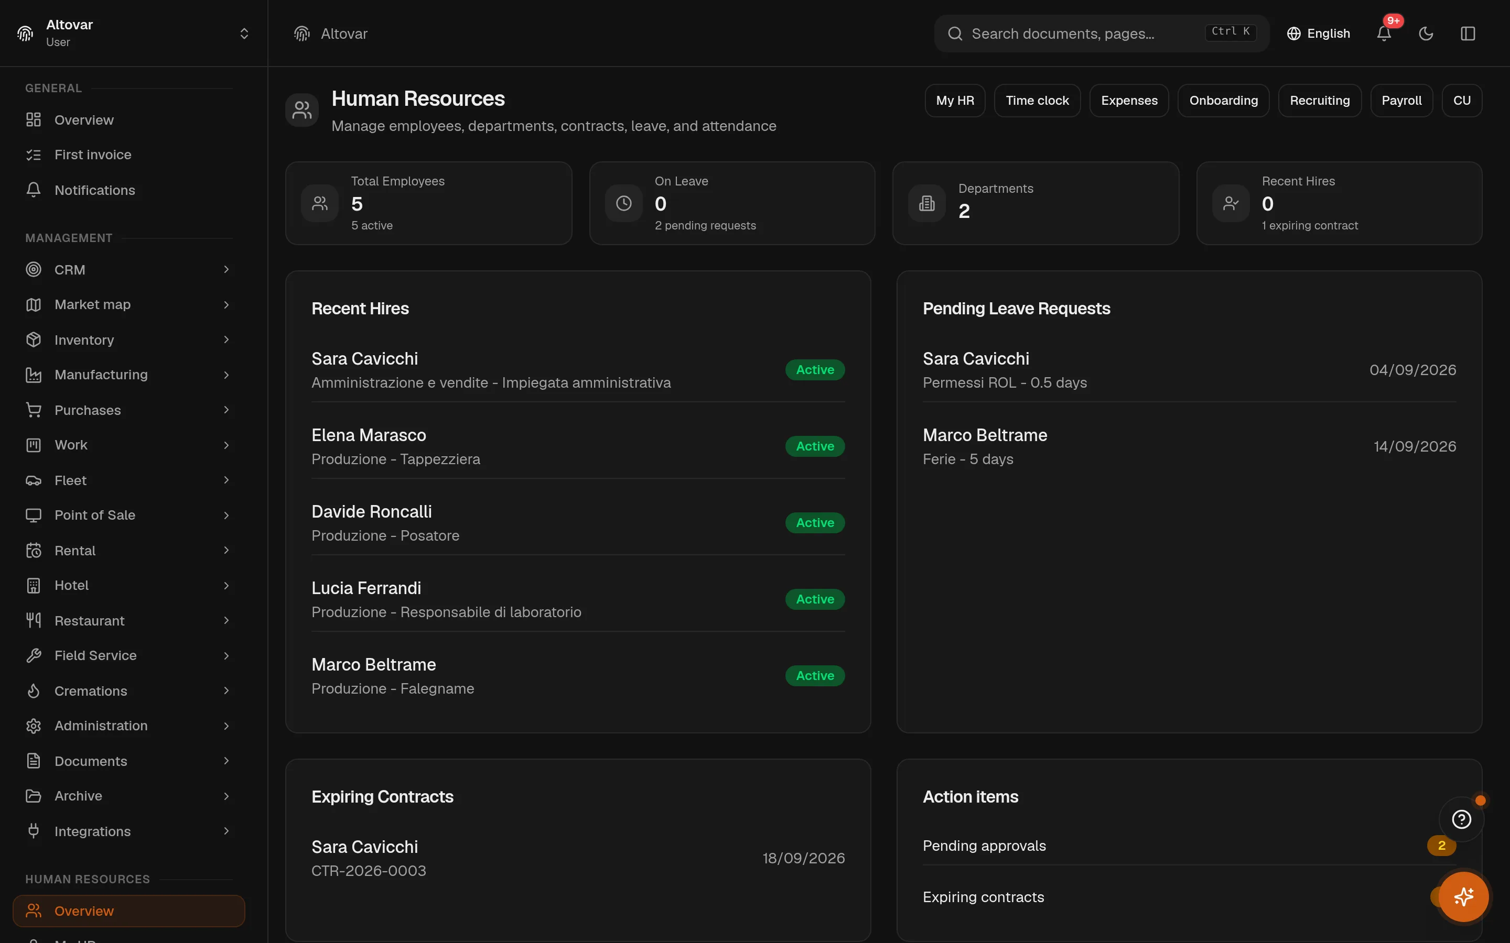Select the English language button
1510x943 pixels.
(x=1319, y=34)
